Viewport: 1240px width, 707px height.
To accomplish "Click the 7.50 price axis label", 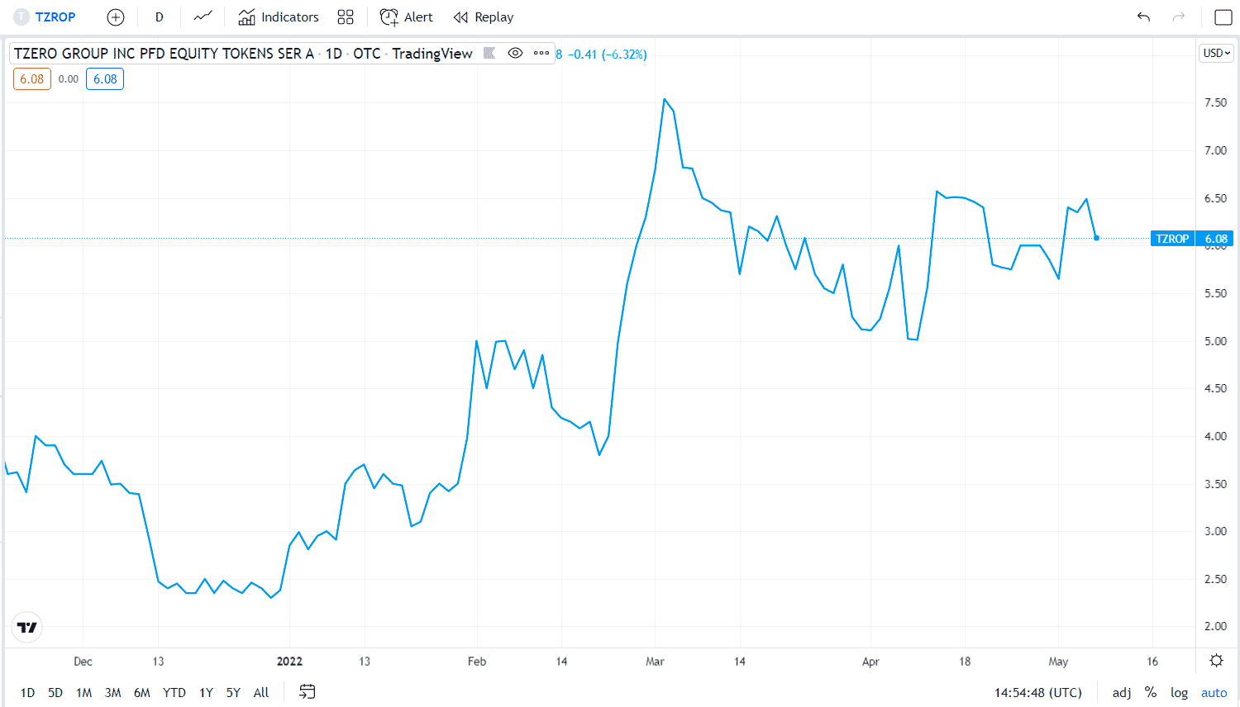I will 1216,102.
